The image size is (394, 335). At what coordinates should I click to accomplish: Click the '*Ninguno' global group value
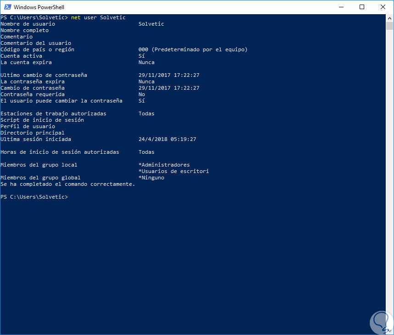(x=151, y=178)
